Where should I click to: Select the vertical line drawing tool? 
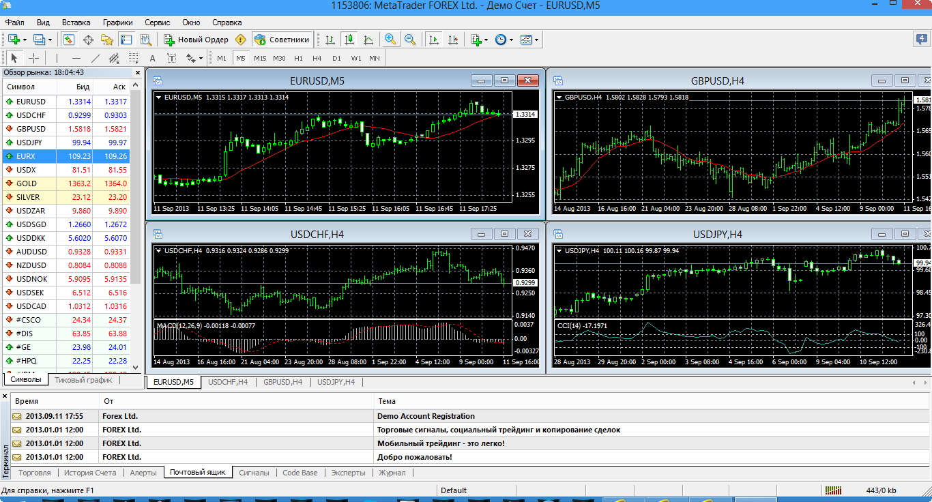57,58
